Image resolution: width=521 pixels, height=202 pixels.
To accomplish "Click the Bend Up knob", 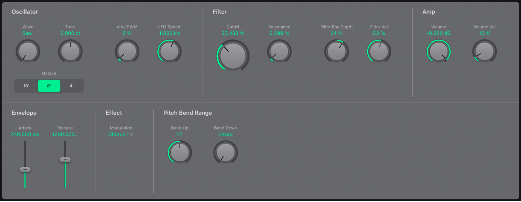I will [180, 152].
